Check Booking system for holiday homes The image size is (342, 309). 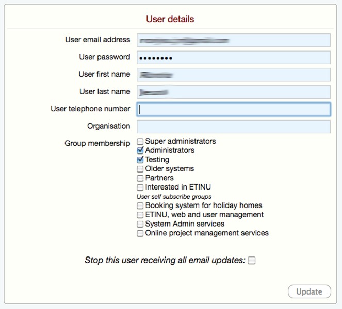coord(140,206)
